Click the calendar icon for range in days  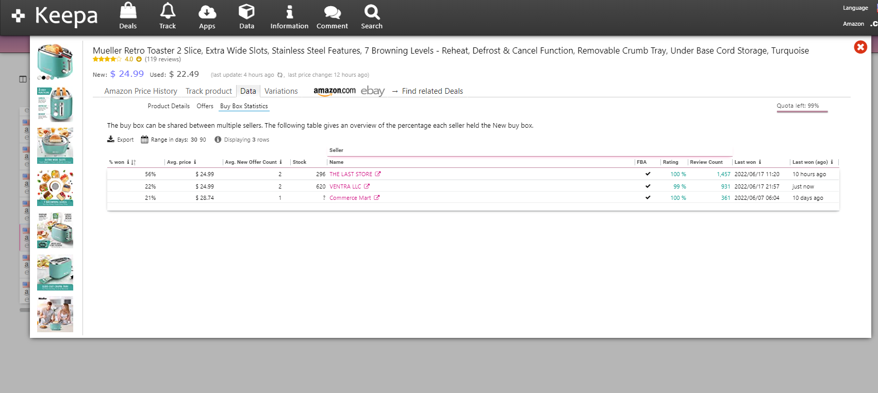coord(144,140)
